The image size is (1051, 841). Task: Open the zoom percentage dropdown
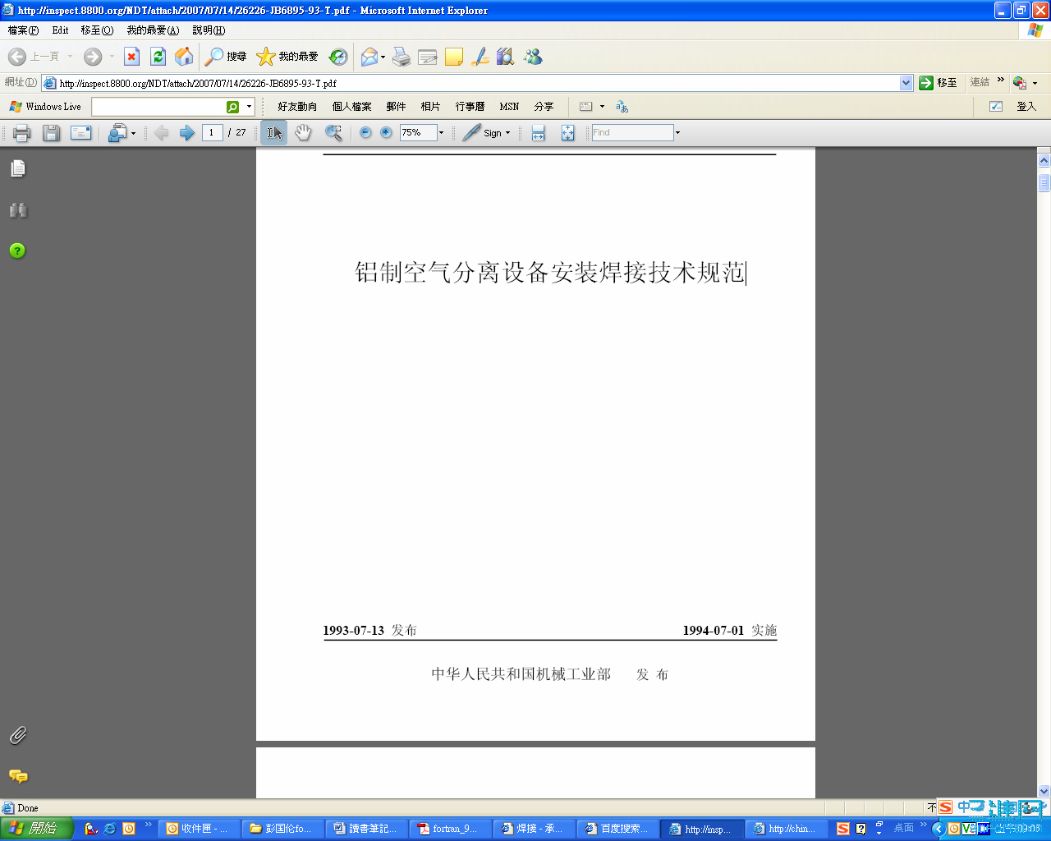point(440,132)
